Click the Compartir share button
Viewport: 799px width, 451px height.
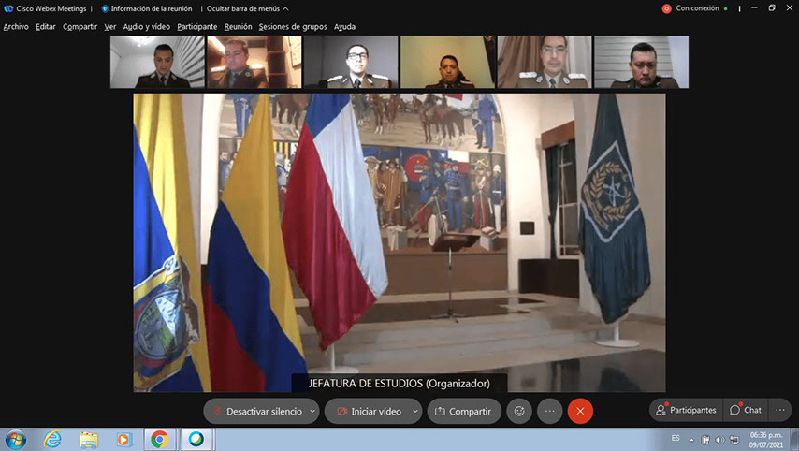point(464,411)
